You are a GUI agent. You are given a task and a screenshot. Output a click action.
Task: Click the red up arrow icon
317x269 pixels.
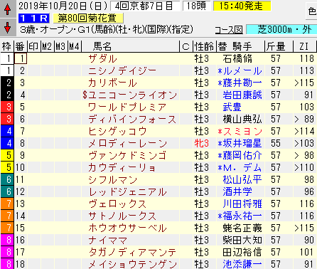(8, 9)
